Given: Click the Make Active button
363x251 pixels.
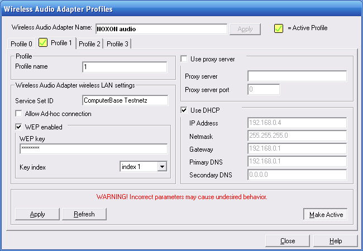Looking at the screenshot, I should coord(326,215).
